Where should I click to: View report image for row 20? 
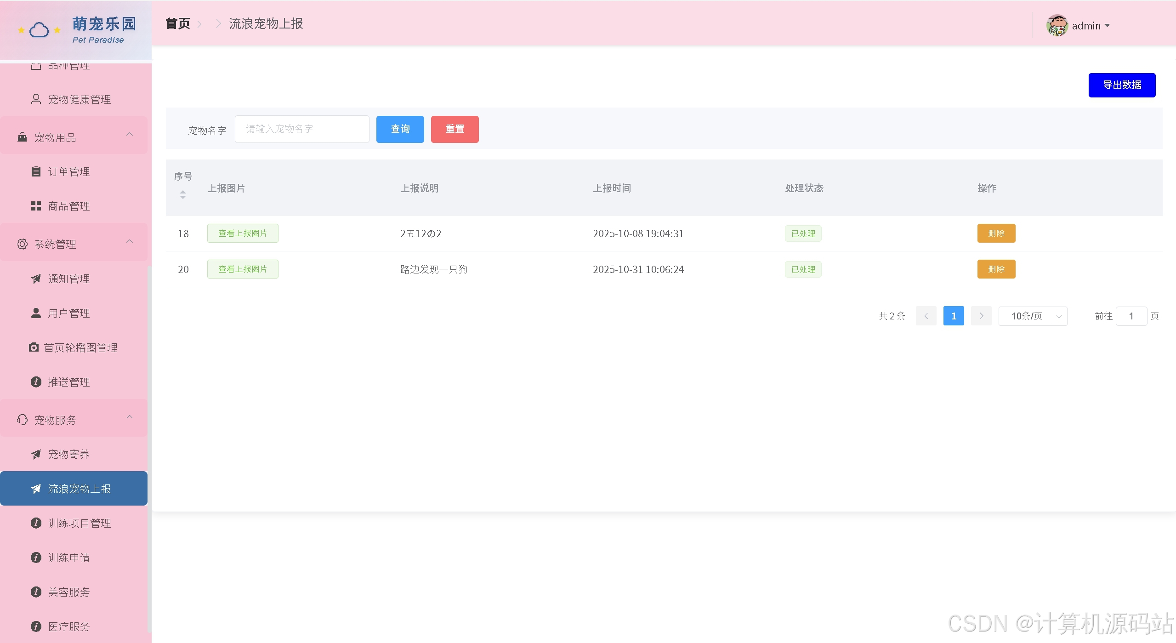coord(243,269)
